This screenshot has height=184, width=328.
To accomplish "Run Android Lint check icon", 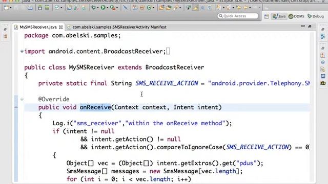I will (57, 8).
